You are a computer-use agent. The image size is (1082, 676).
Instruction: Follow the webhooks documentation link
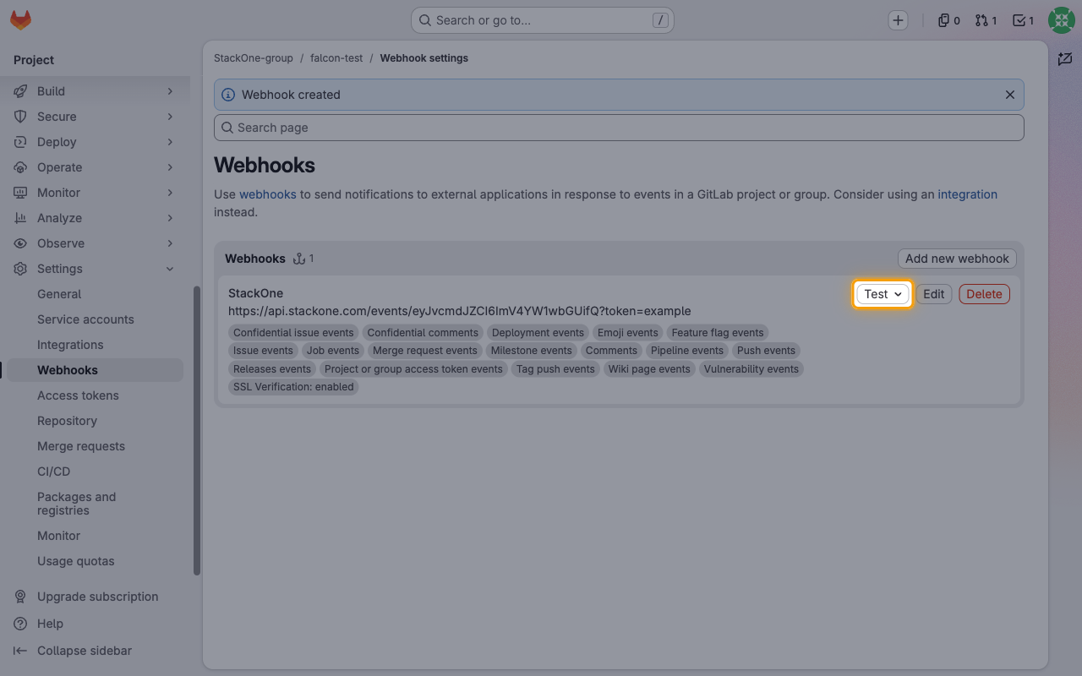click(268, 194)
